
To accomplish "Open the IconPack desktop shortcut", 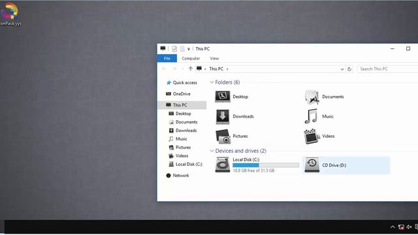I will pyautogui.click(x=10, y=14).
